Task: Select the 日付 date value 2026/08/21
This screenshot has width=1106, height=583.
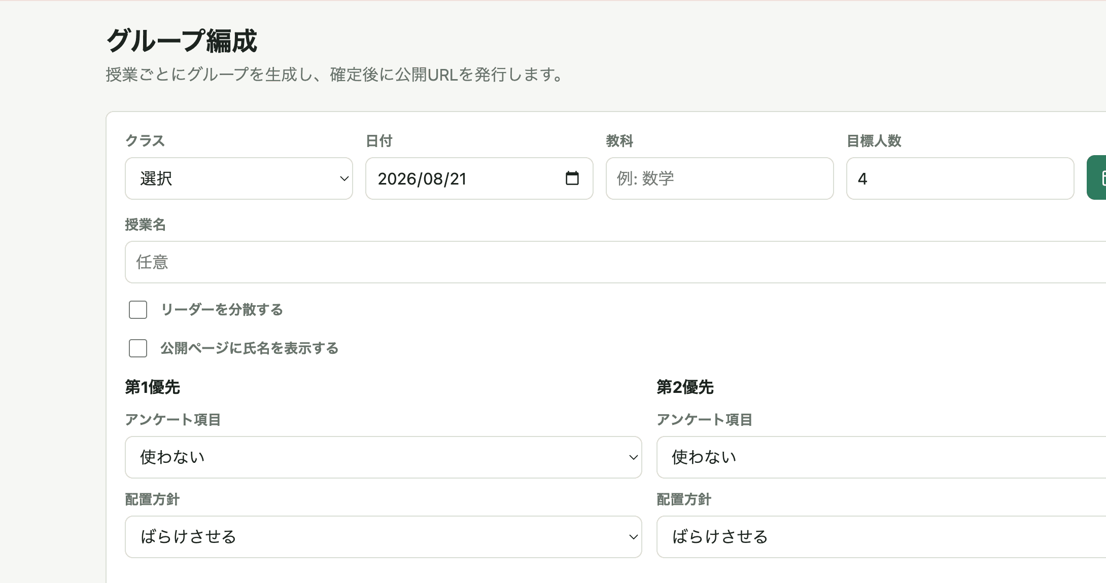Action: click(422, 179)
